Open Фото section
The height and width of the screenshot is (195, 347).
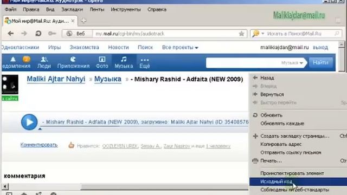pos(102,63)
